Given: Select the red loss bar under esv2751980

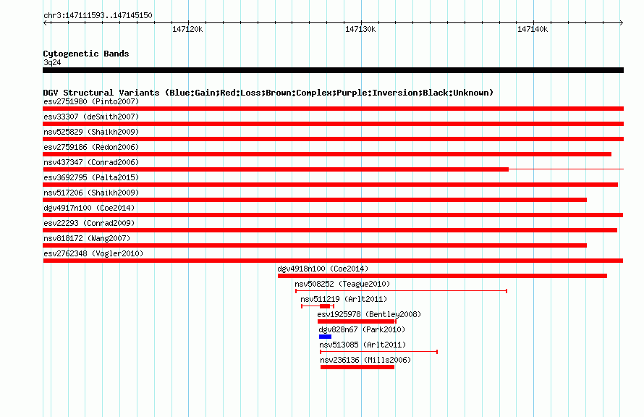Looking at the screenshot, I should pyautogui.click(x=333, y=109).
